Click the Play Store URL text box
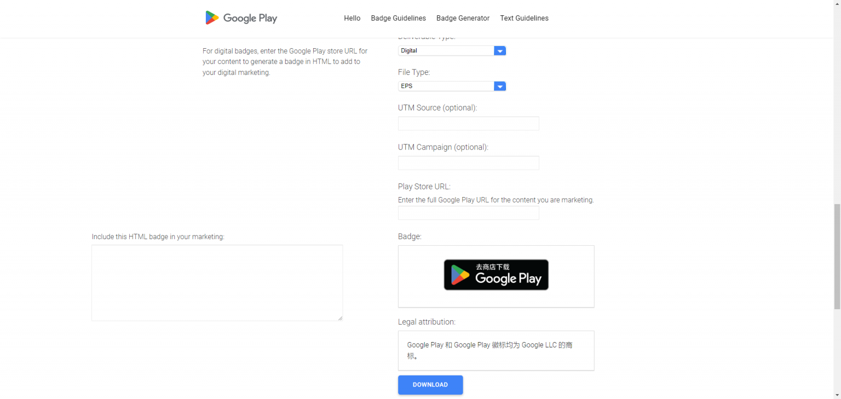Viewport: 841px width, 399px height. (468, 212)
